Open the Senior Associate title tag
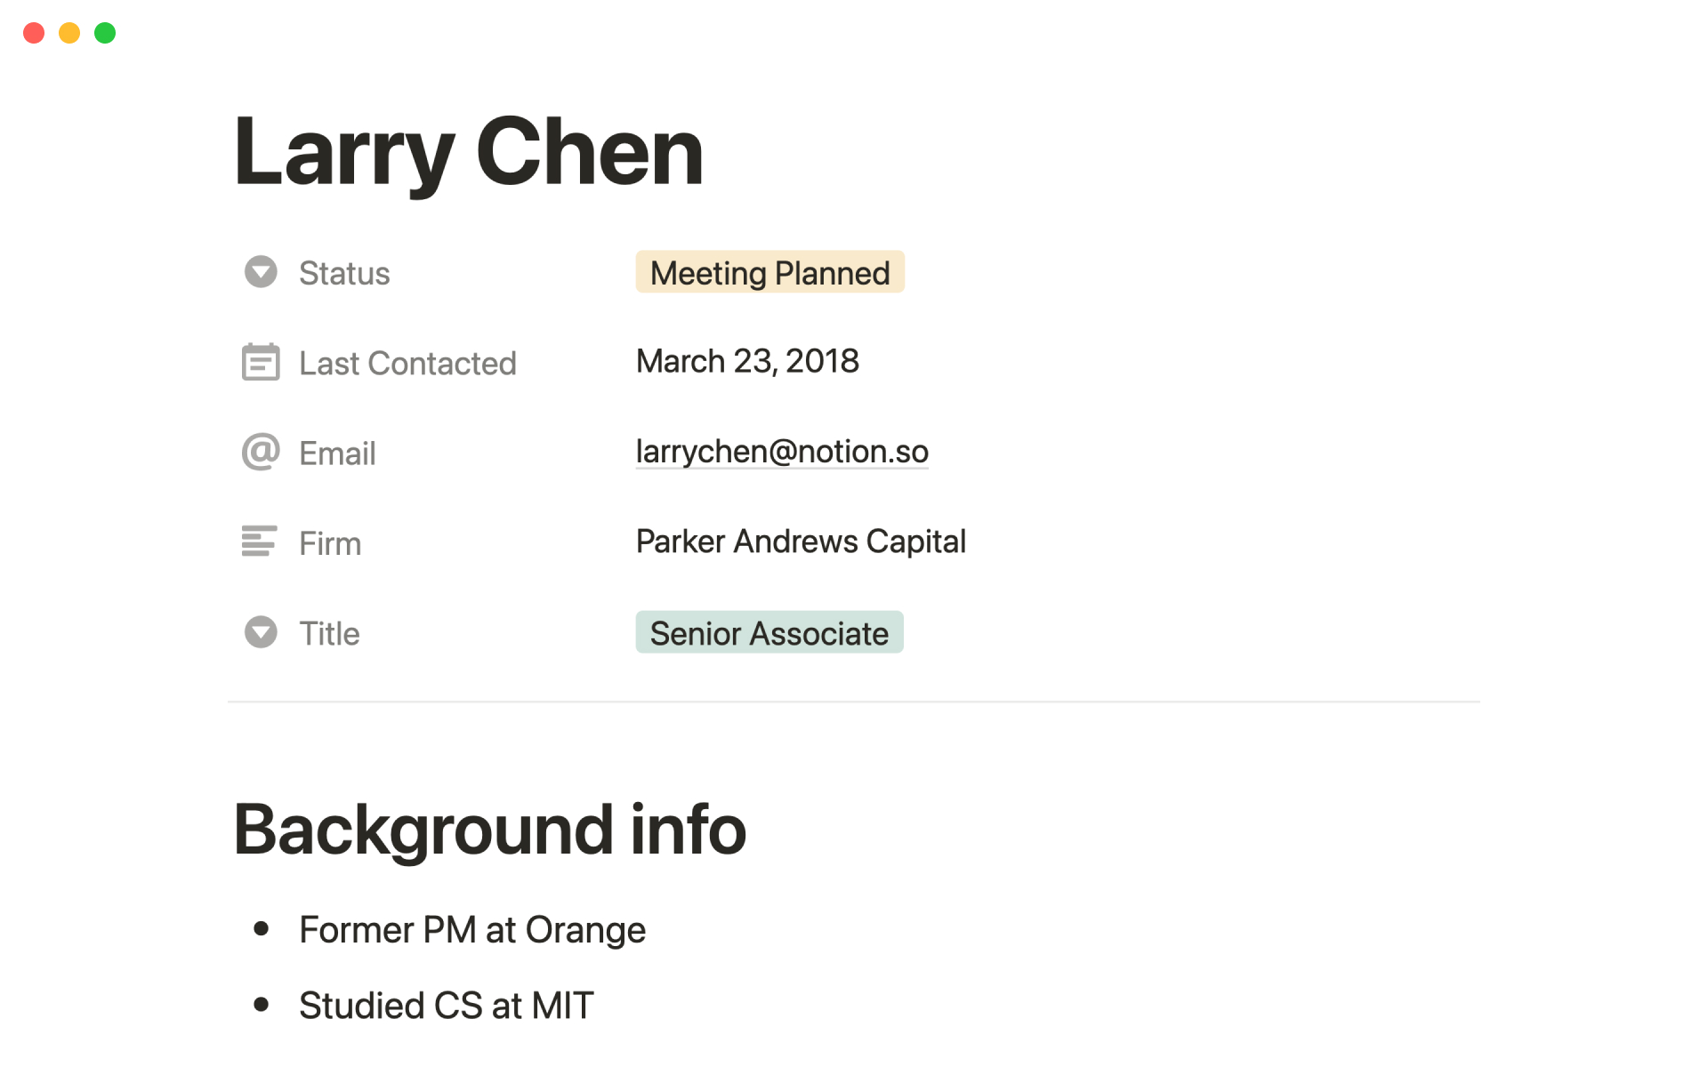 (x=769, y=632)
